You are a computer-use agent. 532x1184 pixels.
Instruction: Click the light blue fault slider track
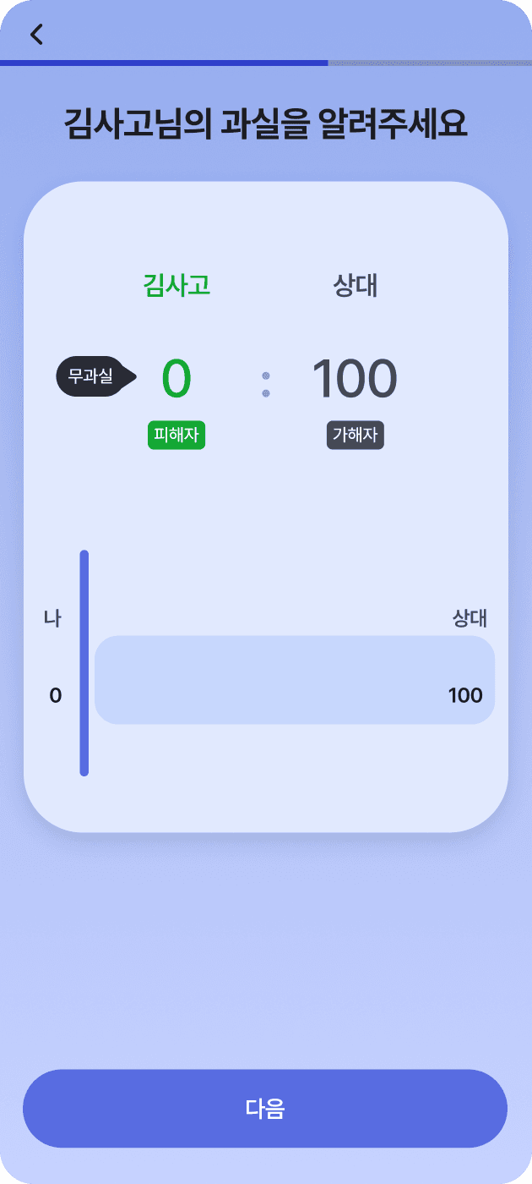[295, 680]
